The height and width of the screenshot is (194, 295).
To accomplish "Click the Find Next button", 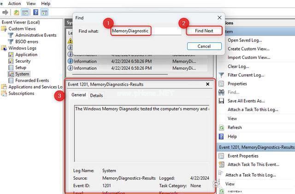I will point(204,31).
